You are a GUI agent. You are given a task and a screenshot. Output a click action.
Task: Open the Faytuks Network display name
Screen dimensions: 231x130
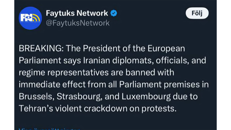point(77,13)
